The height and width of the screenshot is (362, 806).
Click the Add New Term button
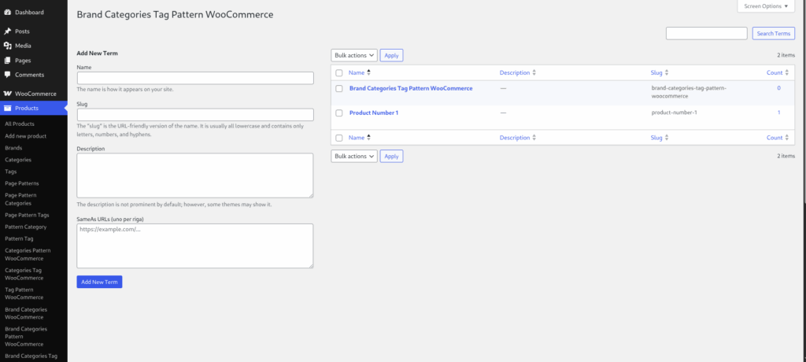99,282
